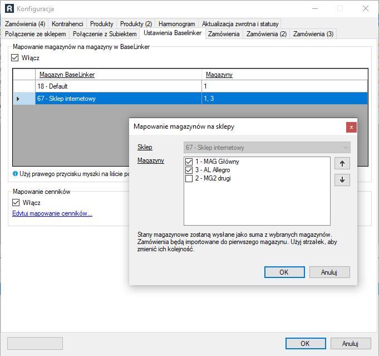
Task: Select 67 - Sklep internetowy row
Action: pos(190,99)
